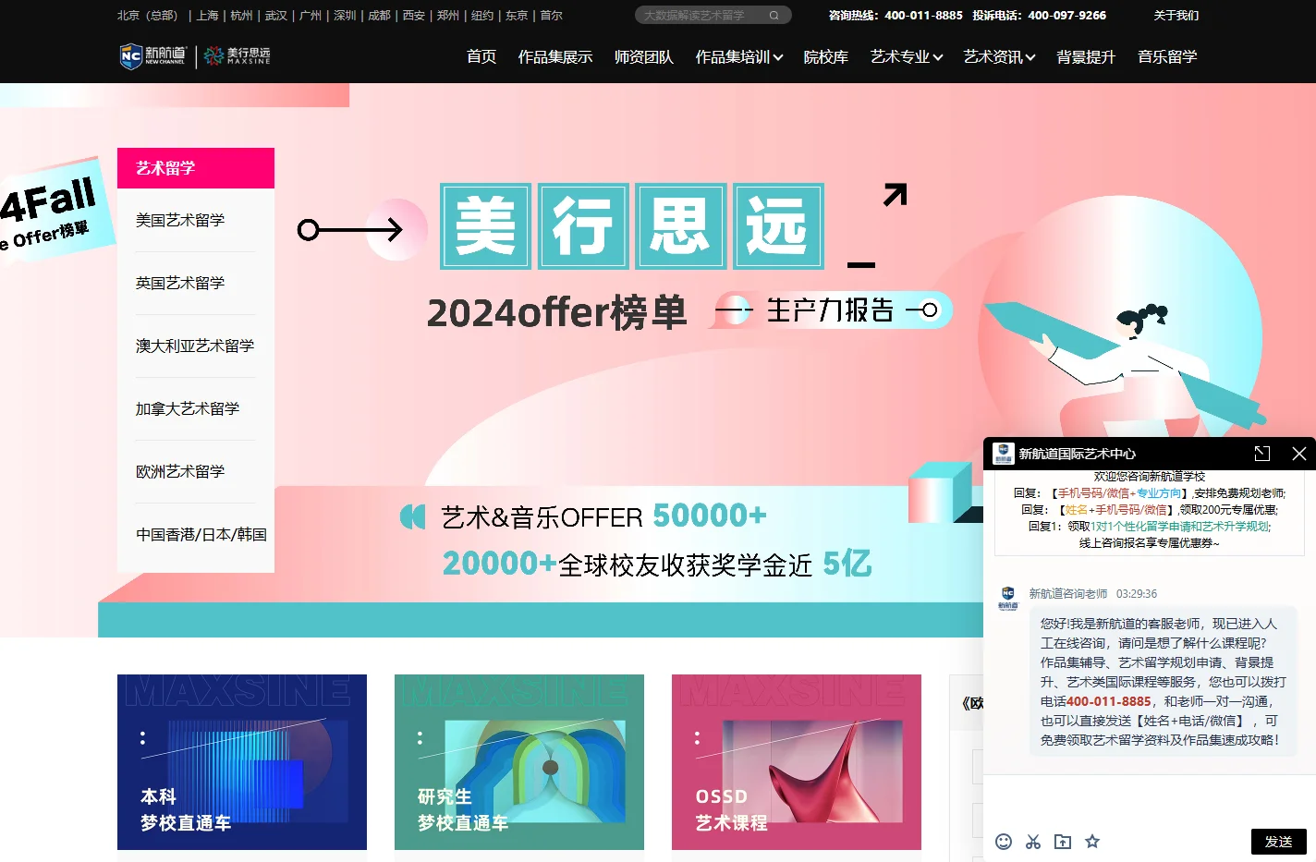1316x862 pixels.
Task: Click the New Channel logo
Action: click(x=152, y=56)
